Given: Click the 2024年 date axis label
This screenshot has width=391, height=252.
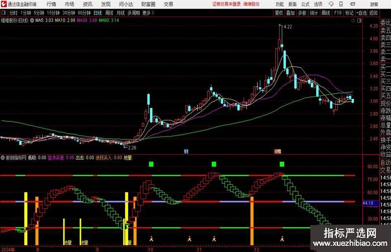Looking at the screenshot, I should [8, 250].
